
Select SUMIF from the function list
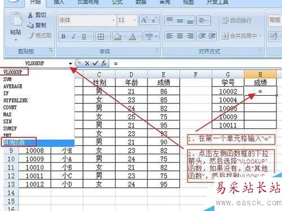coord(10,128)
